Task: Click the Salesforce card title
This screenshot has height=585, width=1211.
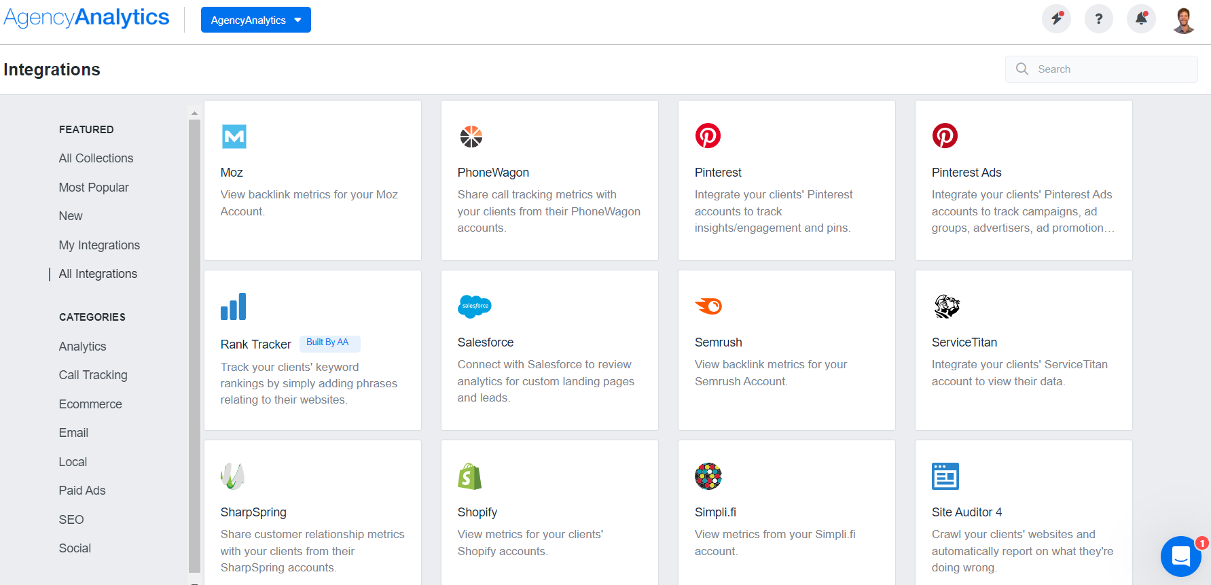Action: click(x=486, y=342)
